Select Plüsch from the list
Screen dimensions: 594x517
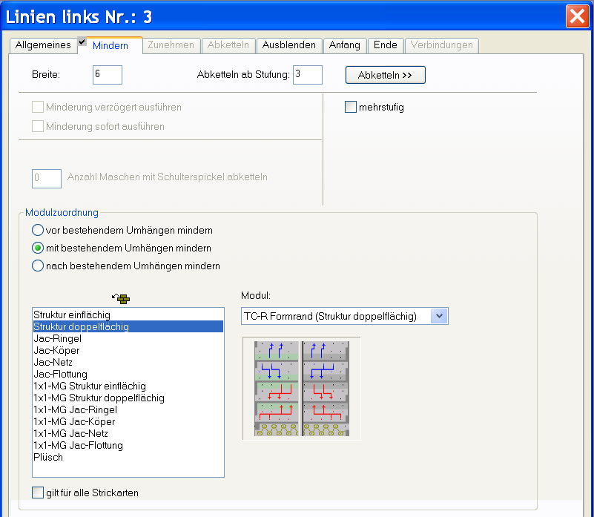48,457
